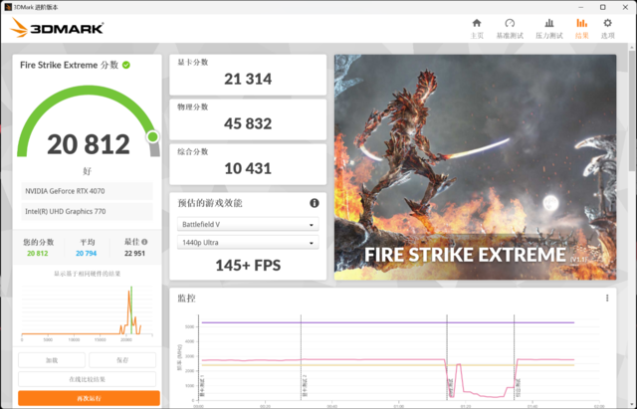
Task: Open the Home (主页) tab
Action: pos(477,29)
